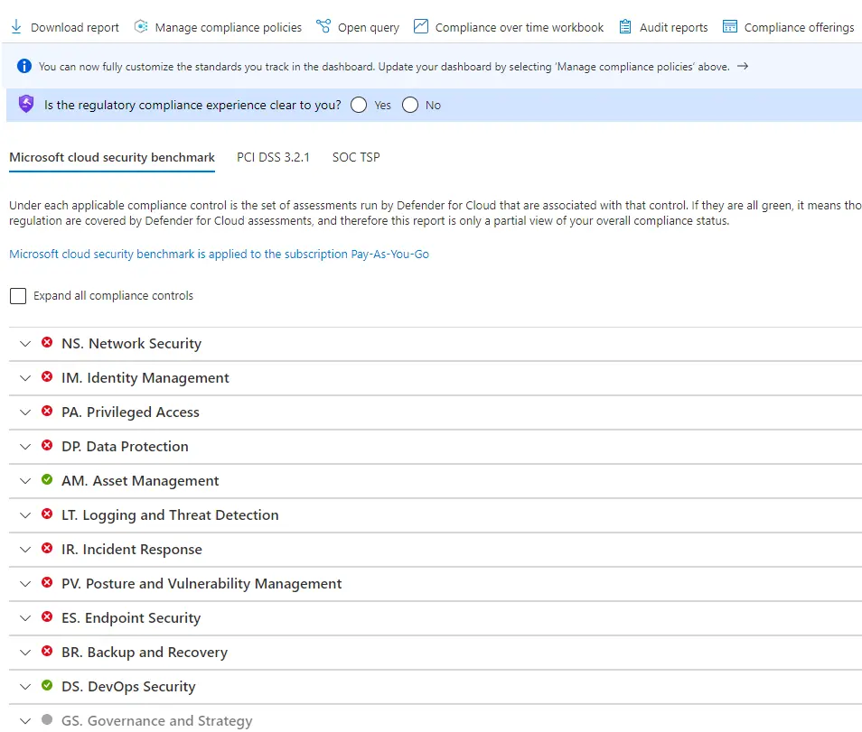Click red failed icon for Data Protection
Viewport: 862px width, 732px height.
47,445
